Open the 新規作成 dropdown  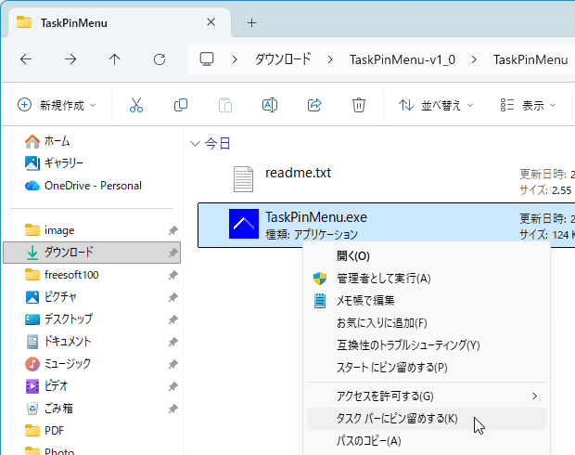[x=57, y=106]
